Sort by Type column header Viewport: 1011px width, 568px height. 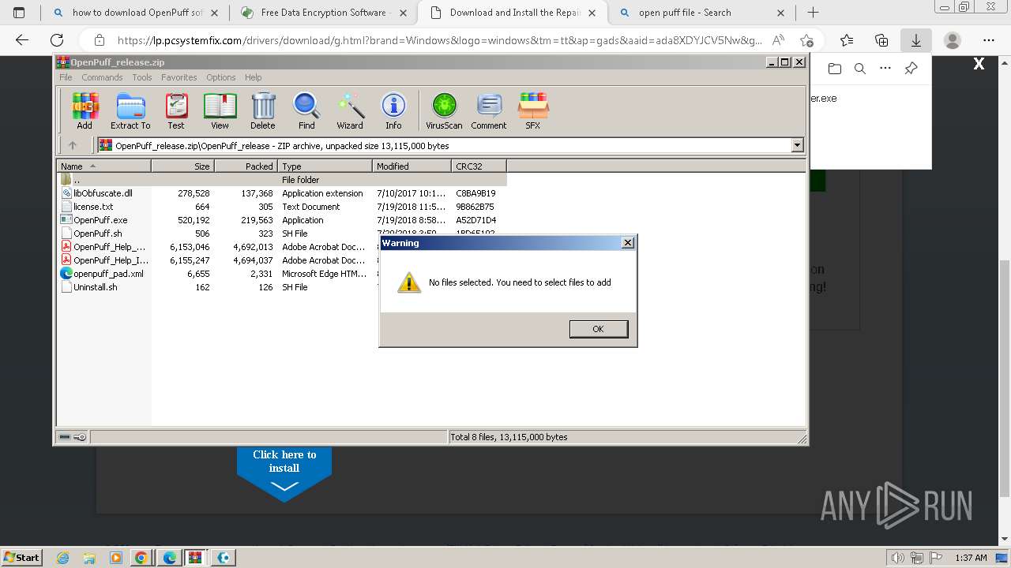(325, 166)
